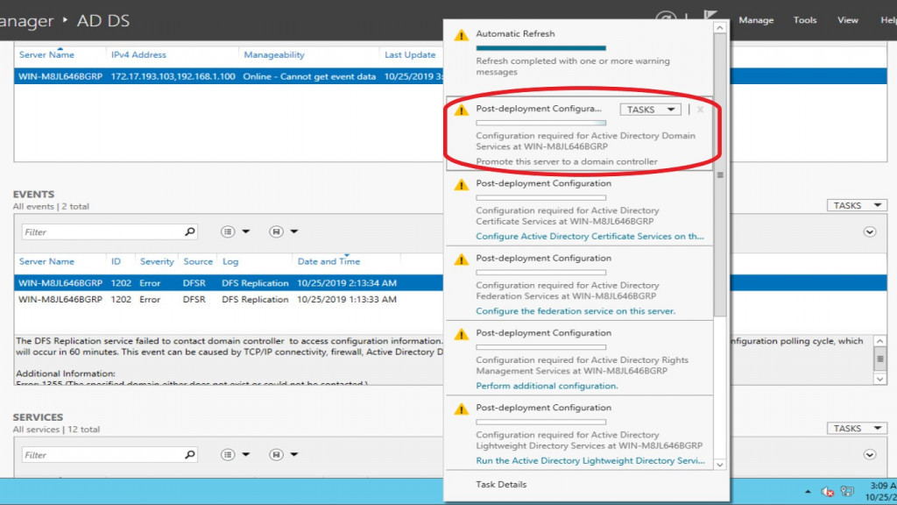The width and height of the screenshot is (897, 505).
Task: Open the SERVICES list criteria icon
Action: 228,454
